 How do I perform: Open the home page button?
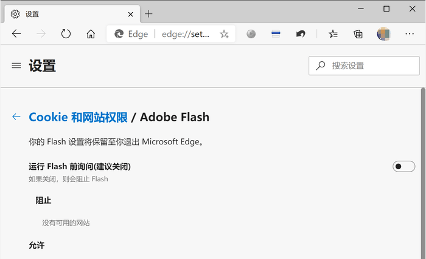[x=91, y=34]
